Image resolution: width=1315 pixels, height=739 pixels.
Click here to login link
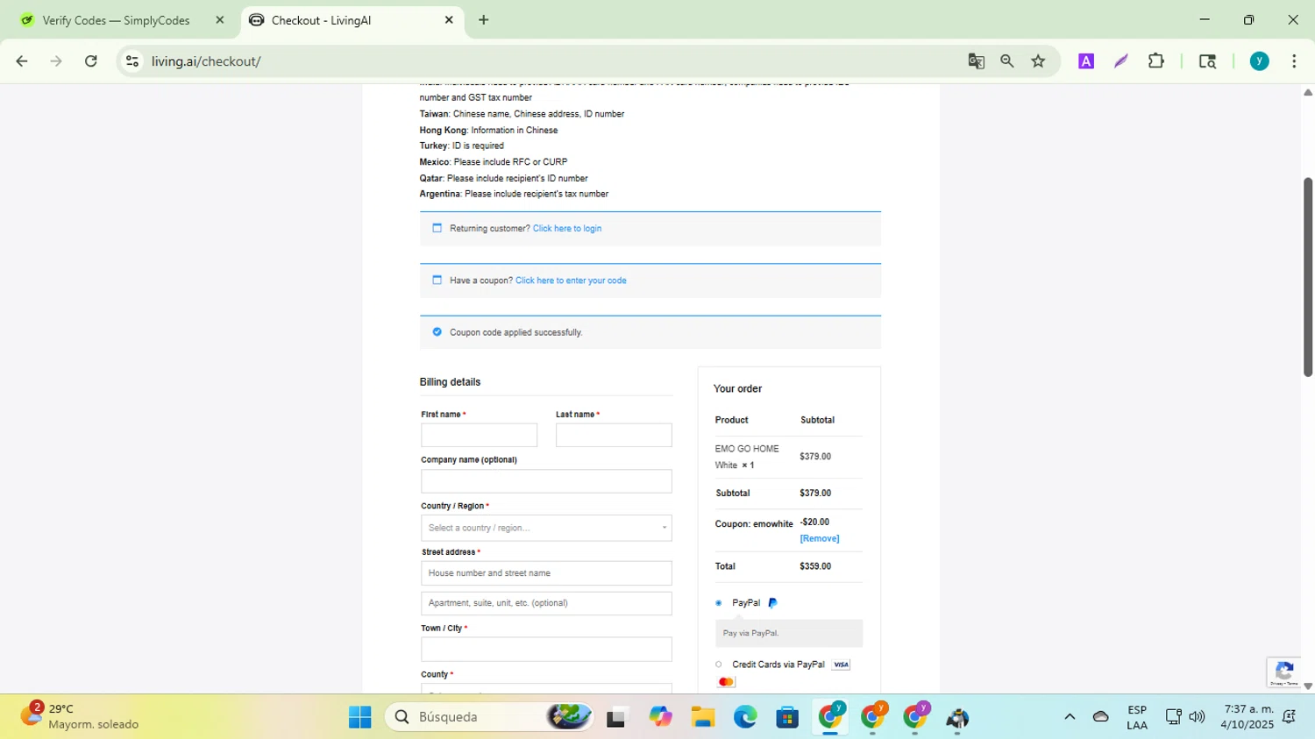[x=567, y=229]
